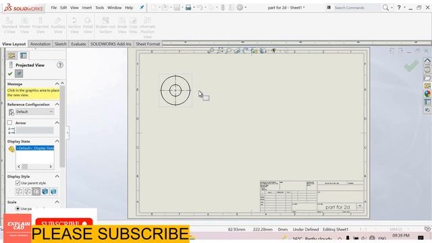Switch to the SOLIDWORKS Add-Ins tab

point(111,44)
